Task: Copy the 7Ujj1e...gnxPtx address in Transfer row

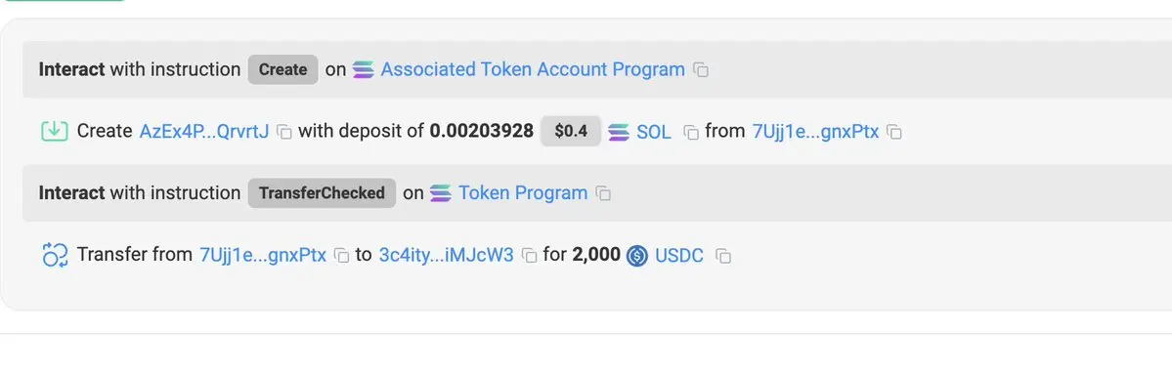Action: (341, 255)
